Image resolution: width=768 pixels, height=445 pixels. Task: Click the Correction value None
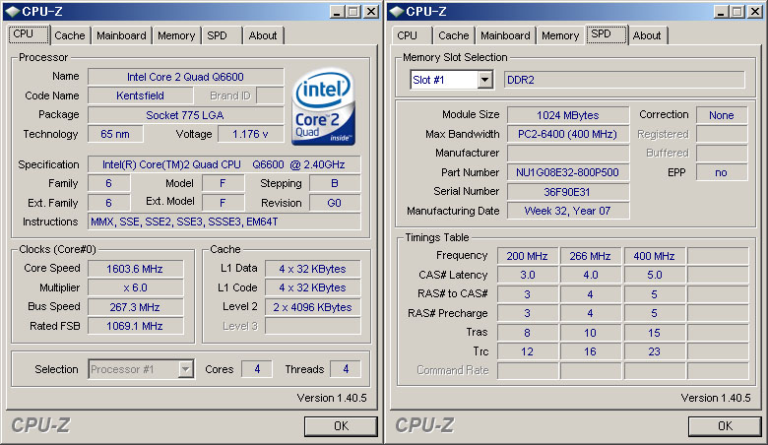click(x=722, y=115)
